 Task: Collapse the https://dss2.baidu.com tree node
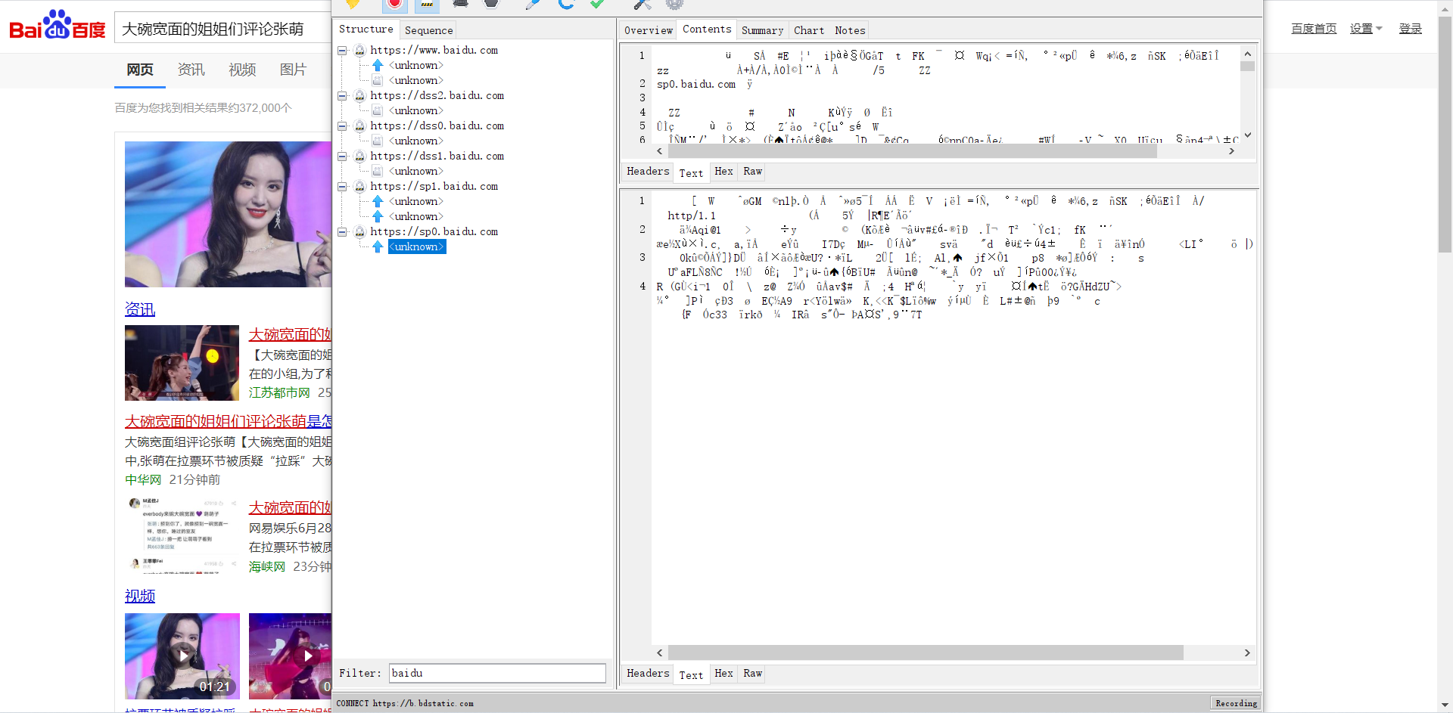click(342, 96)
